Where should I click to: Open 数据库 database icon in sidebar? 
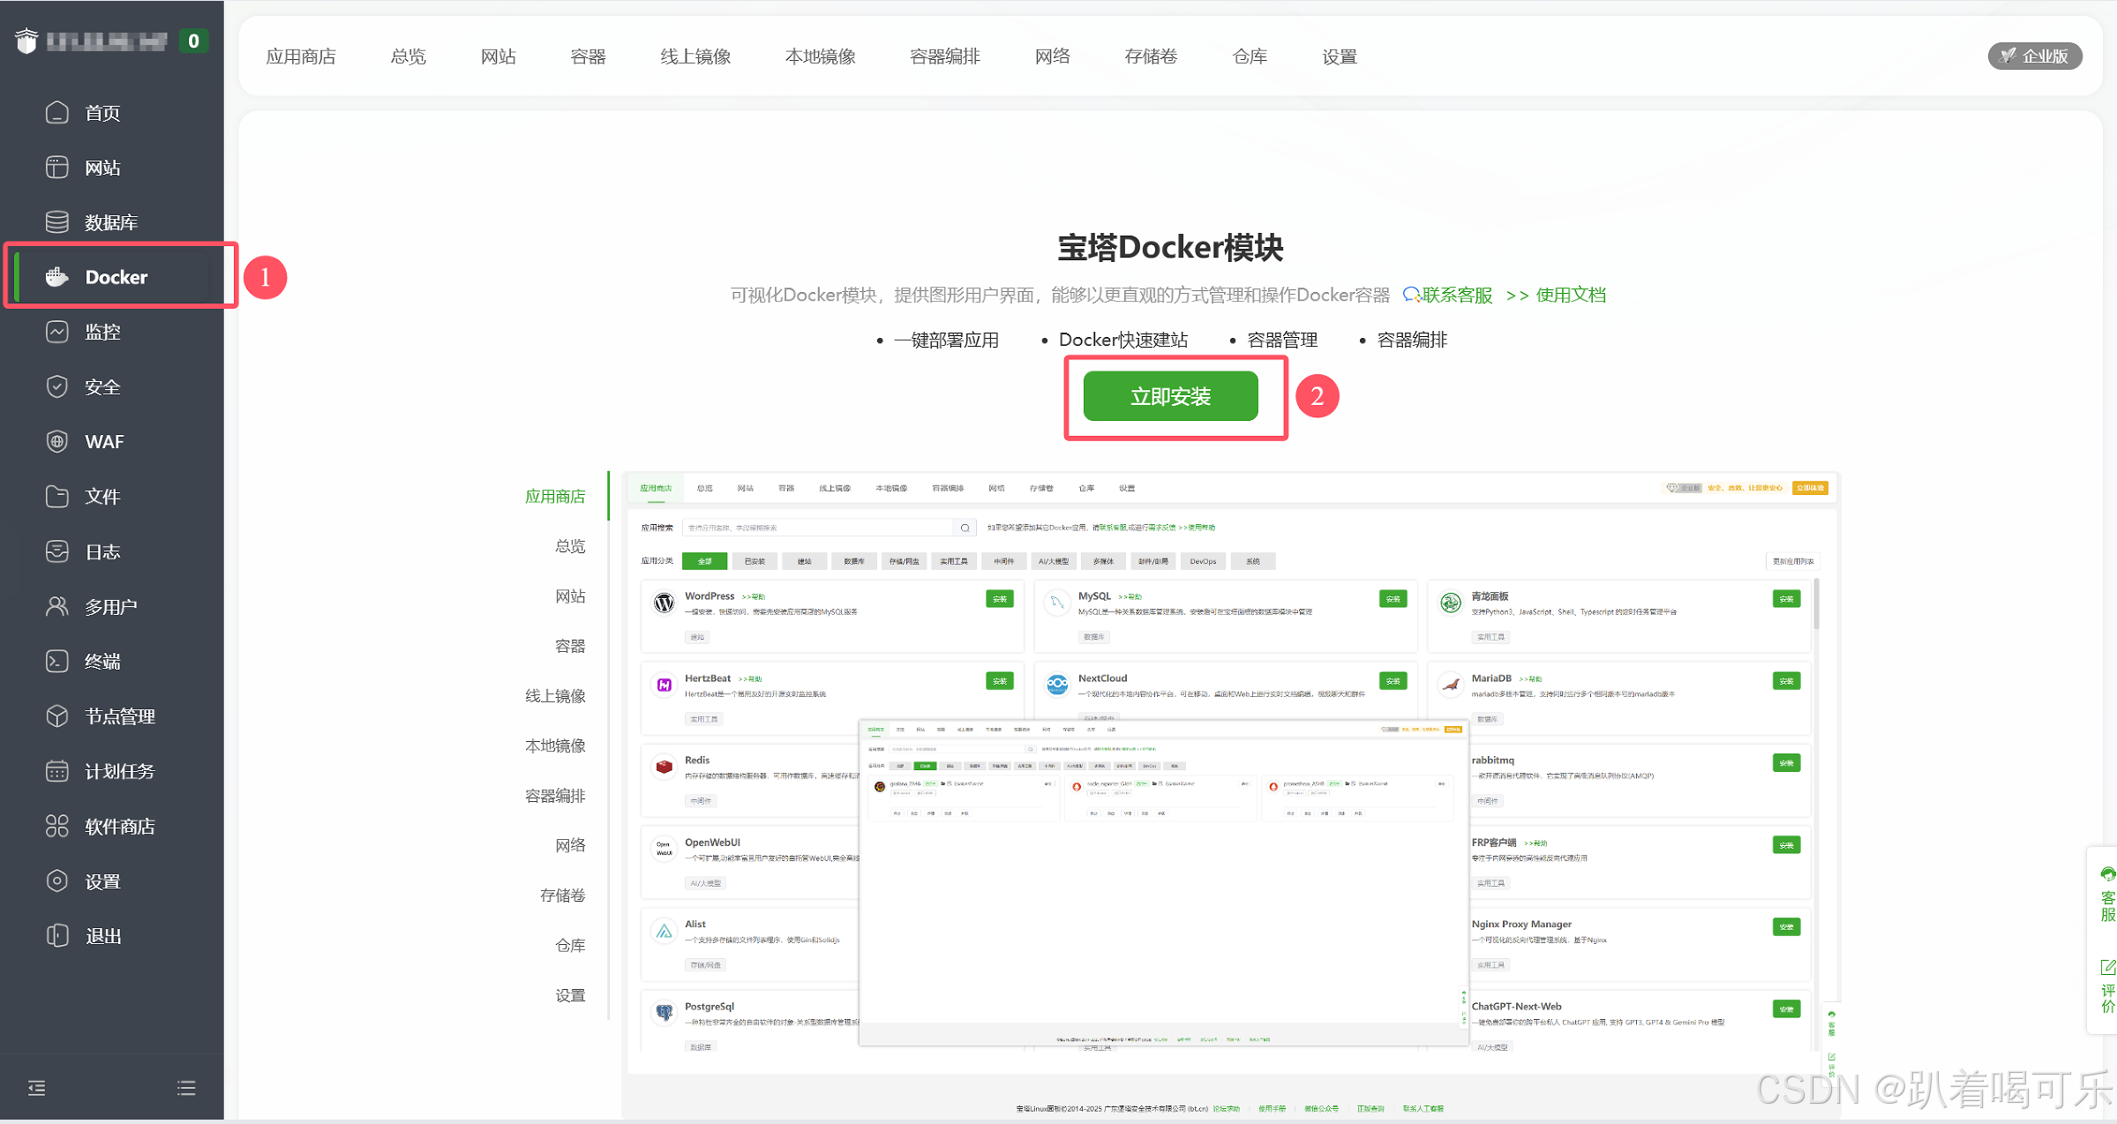57,222
